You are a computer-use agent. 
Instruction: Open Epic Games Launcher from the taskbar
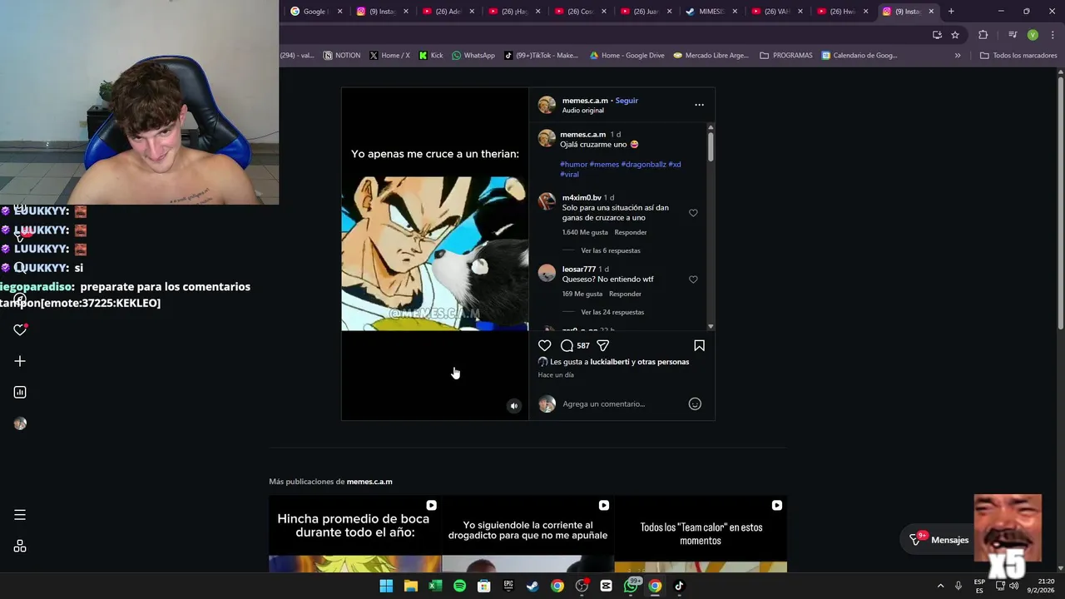point(508,586)
